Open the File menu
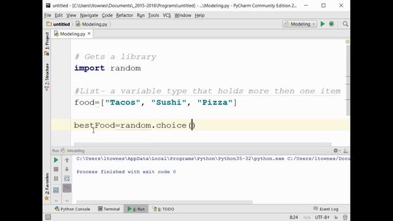The width and height of the screenshot is (393, 221). coord(48,15)
